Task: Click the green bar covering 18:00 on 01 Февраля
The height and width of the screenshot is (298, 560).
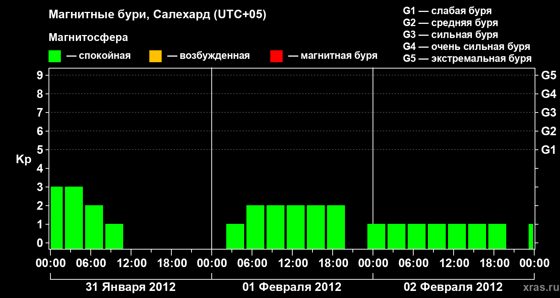Action: [x=336, y=227]
